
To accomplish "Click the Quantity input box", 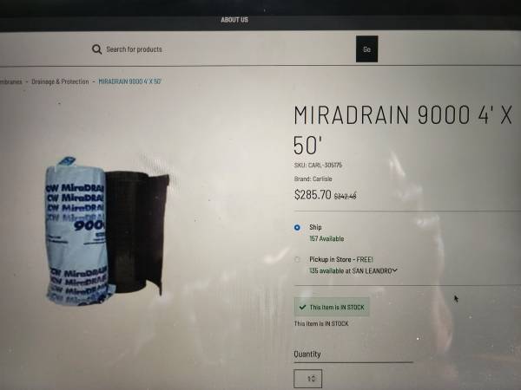I will click(x=307, y=379).
